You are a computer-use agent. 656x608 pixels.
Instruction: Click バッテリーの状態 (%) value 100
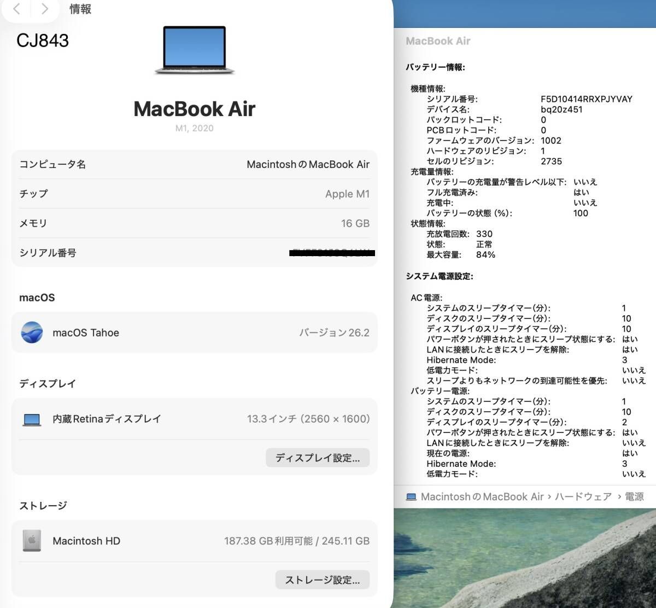pyautogui.click(x=581, y=213)
